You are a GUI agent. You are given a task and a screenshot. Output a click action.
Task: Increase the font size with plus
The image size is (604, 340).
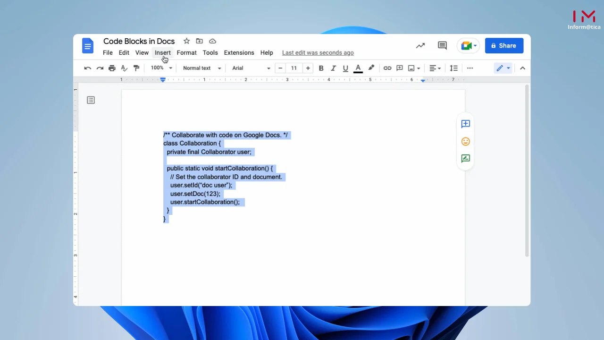[x=308, y=68]
